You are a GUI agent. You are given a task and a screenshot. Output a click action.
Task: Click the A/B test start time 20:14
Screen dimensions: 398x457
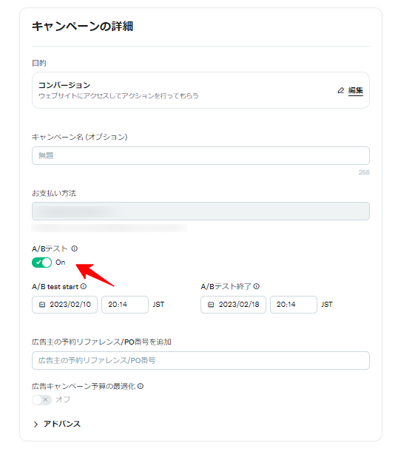pyautogui.click(x=125, y=305)
